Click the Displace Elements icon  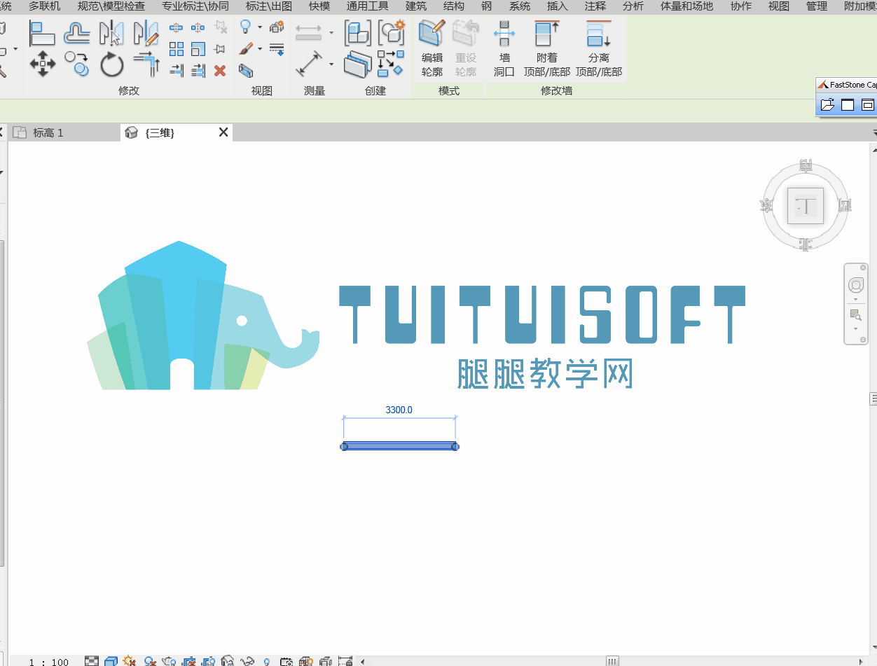point(277,27)
